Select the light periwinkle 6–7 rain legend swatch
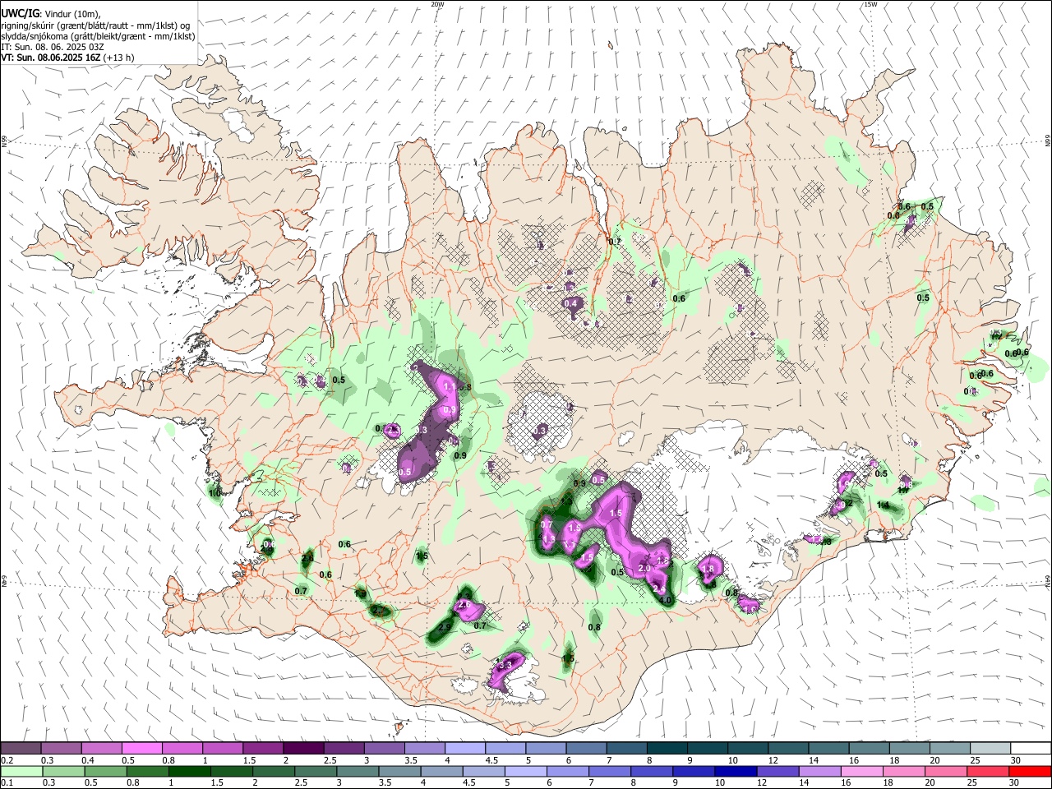The width and height of the screenshot is (1052, 789). 569,771
